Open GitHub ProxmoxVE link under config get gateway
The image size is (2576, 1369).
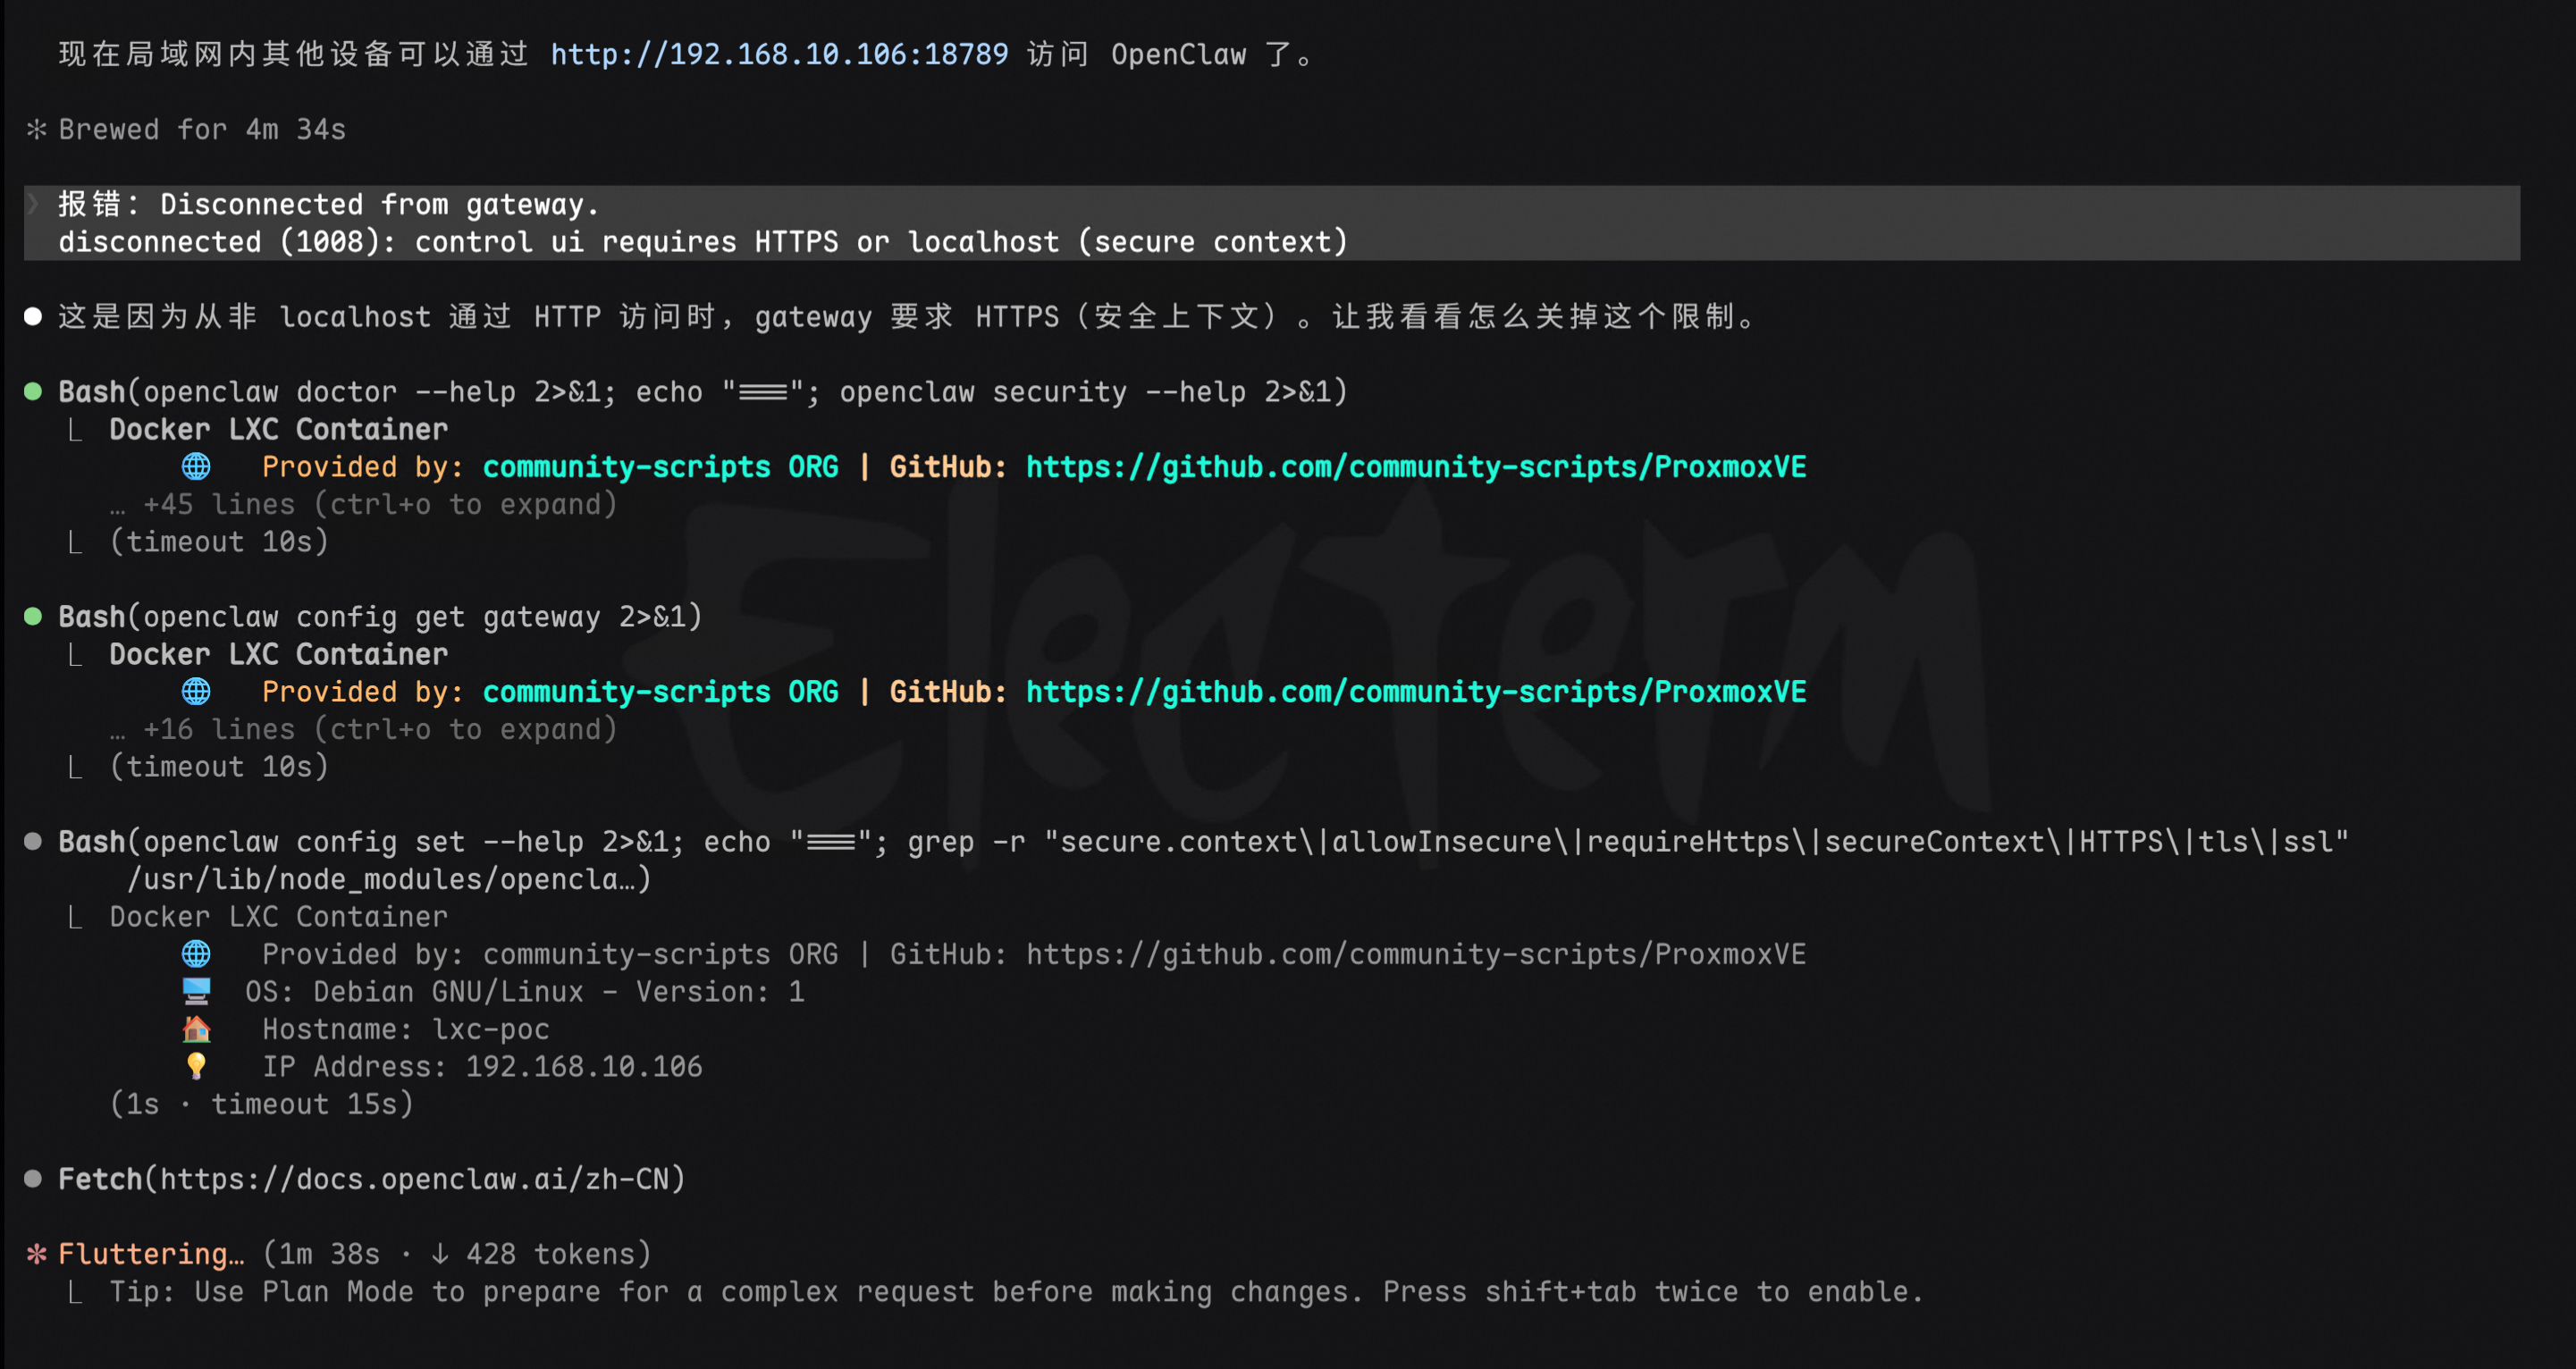point(1415,691)
